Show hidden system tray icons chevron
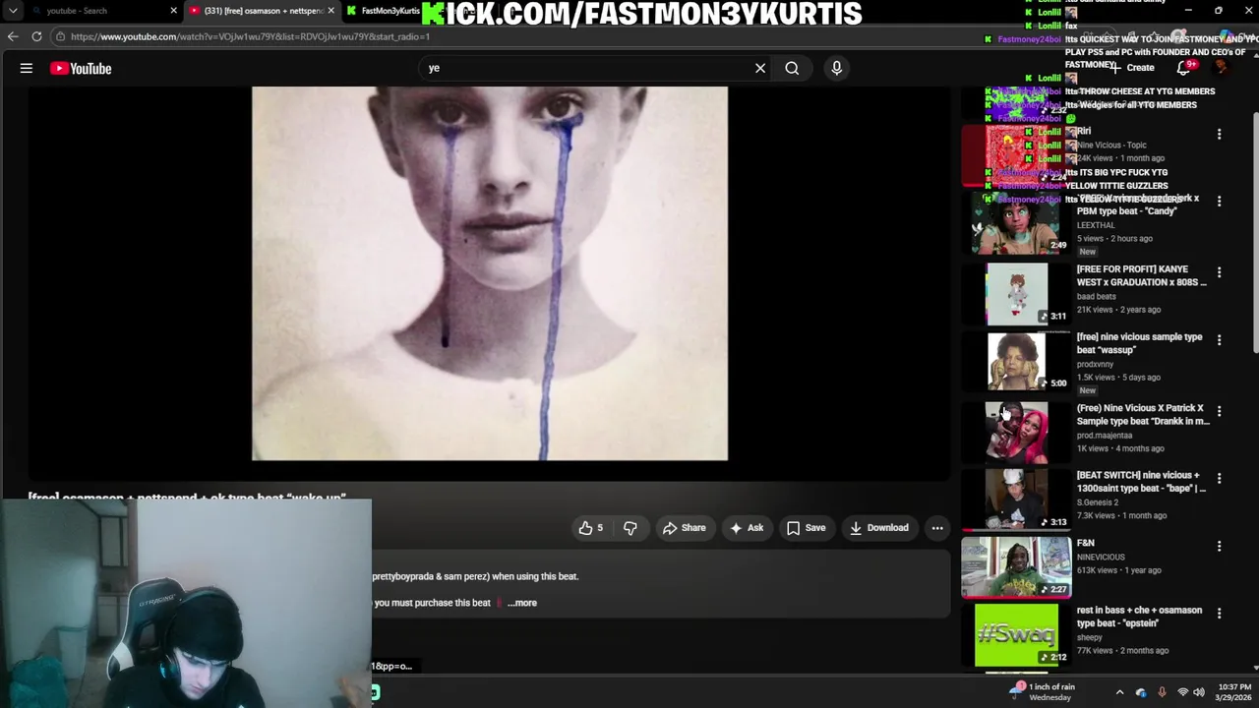The height and width of the screenshot is (708, 1259). (x=1119, y=692)
